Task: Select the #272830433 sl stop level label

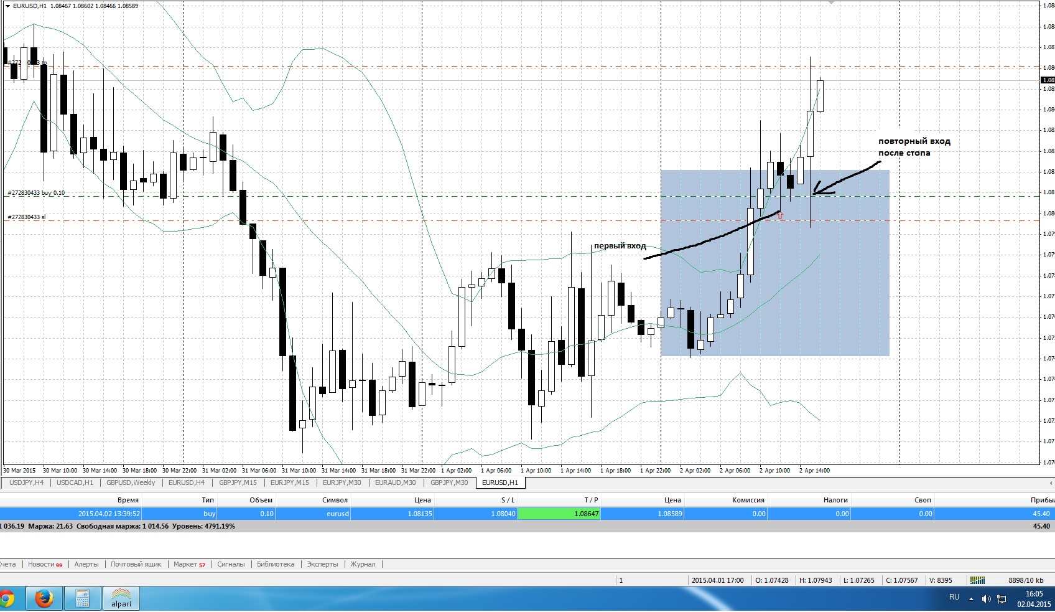Action: (x=26, y=217)
